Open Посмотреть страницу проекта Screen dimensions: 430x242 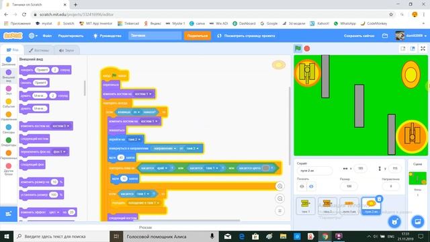(x=246, y=36)
